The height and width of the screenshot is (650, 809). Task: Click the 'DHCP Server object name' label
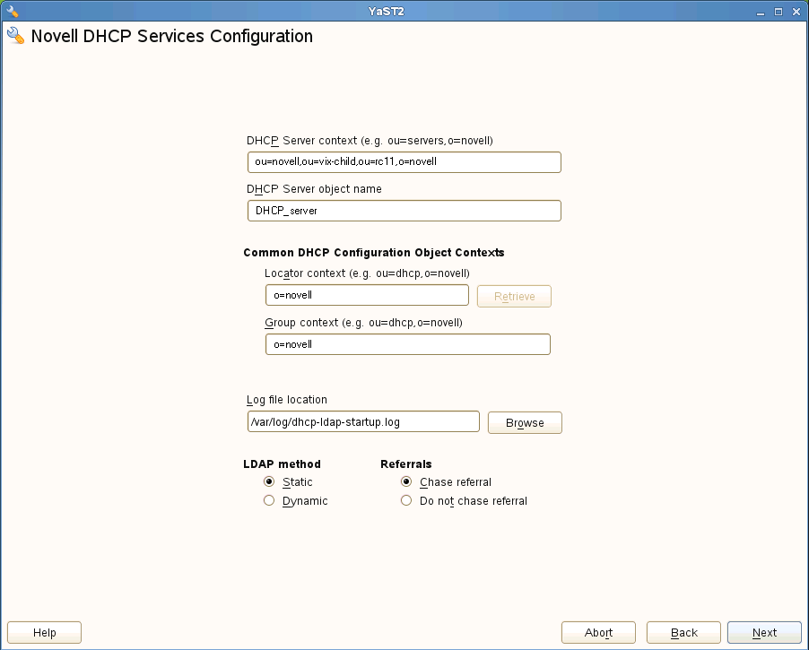[x=314, y=189]
